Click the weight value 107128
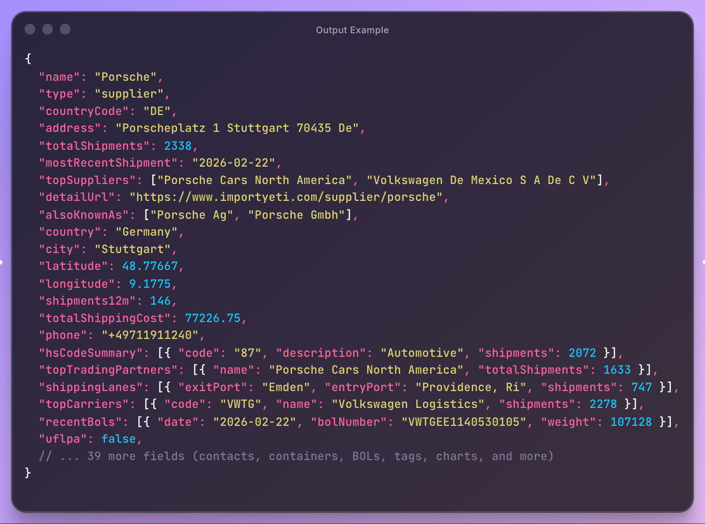This screenshot has height=524, width=705. 631,422
